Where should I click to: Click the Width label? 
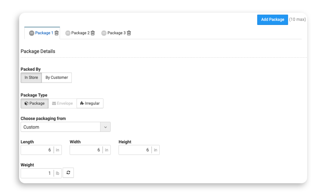pos(75,142)
